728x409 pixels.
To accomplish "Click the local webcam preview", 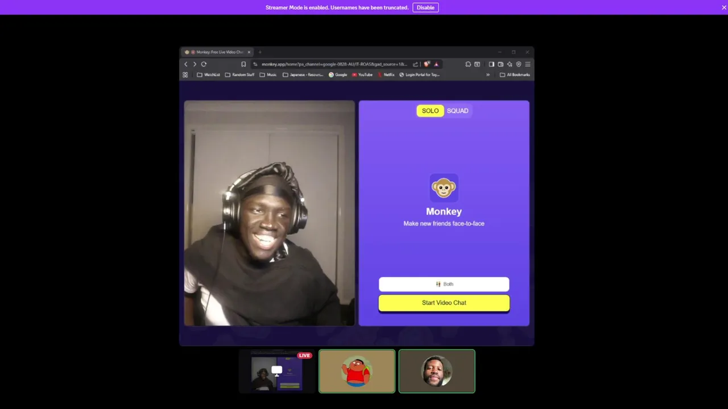I will coord(270,213).
